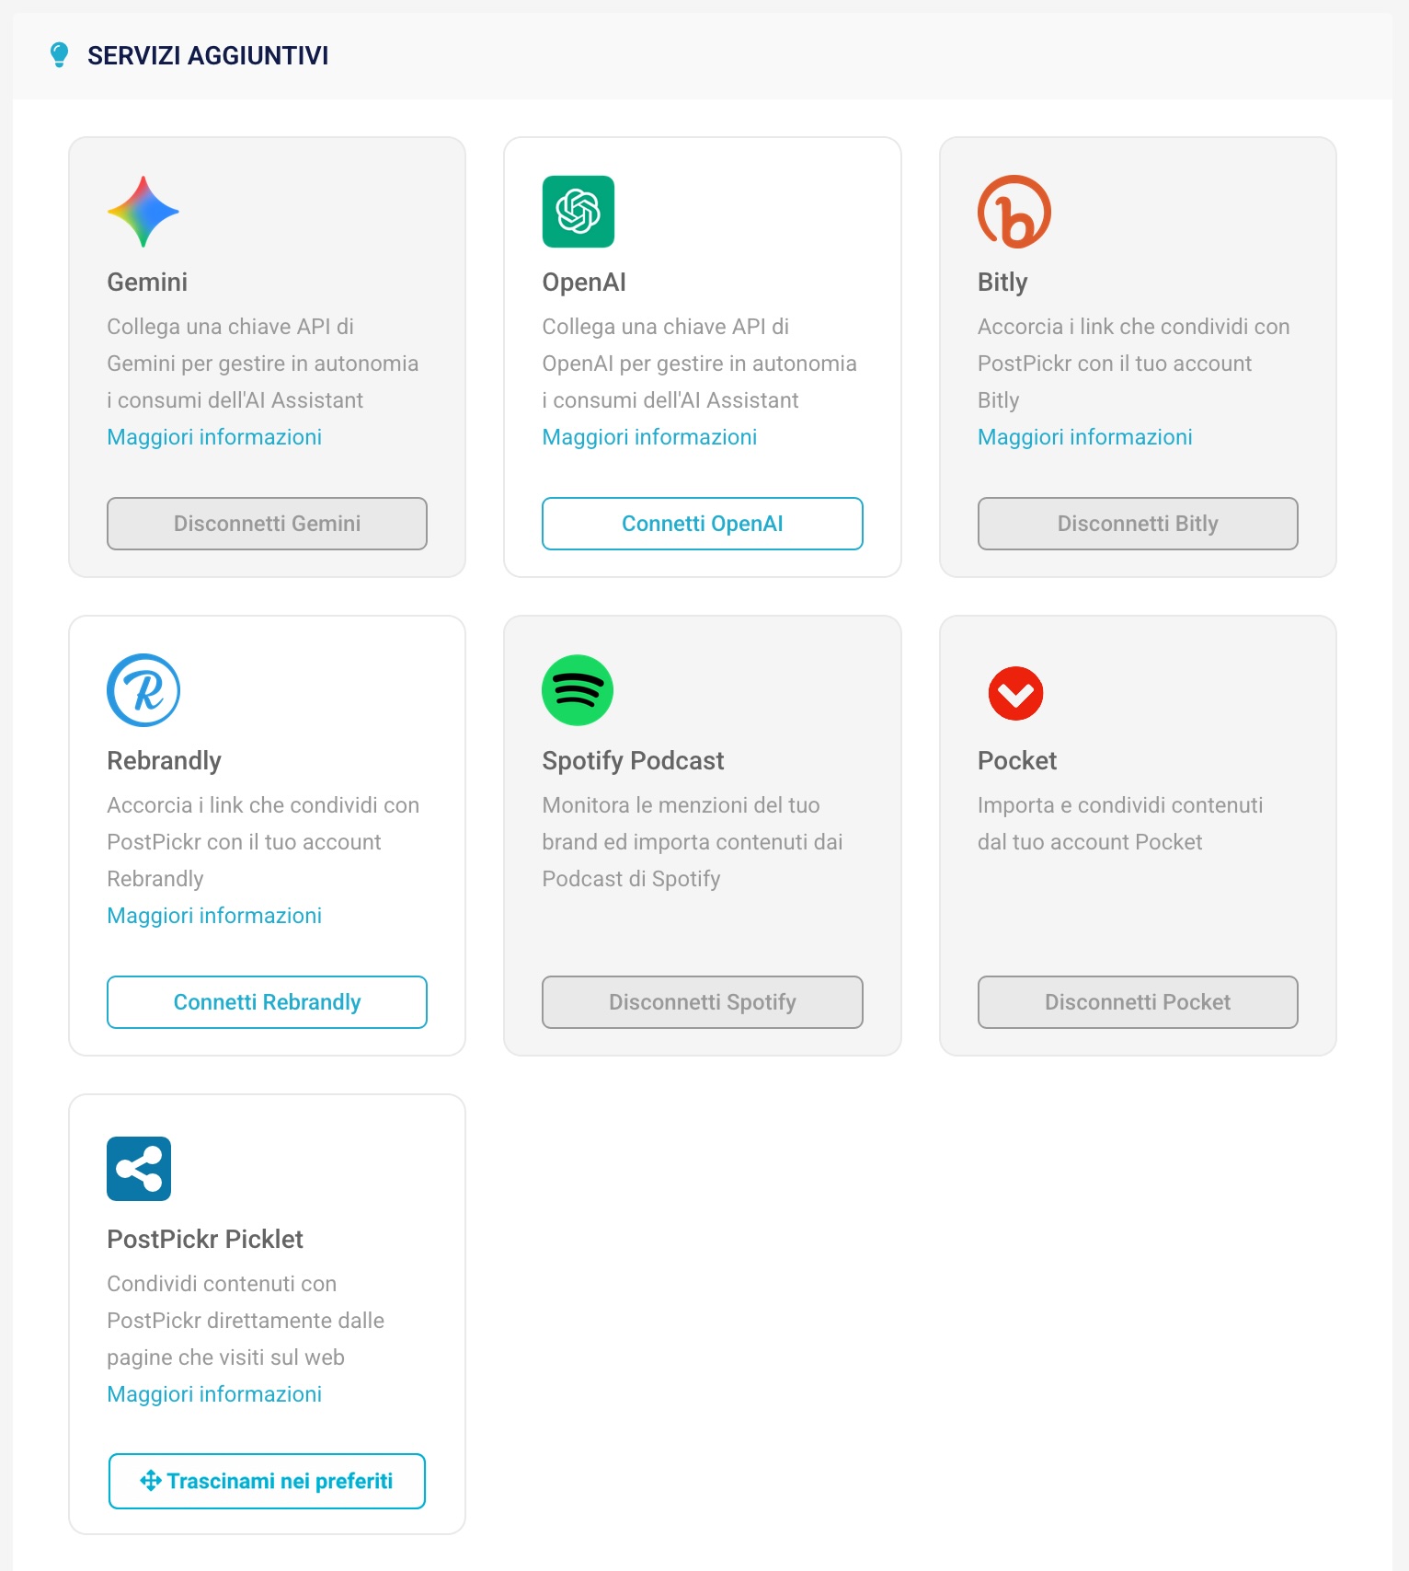Click the Gemini sparkle logo icon
Viewport: 1409px width, 1571px height.
pos(143,212)
